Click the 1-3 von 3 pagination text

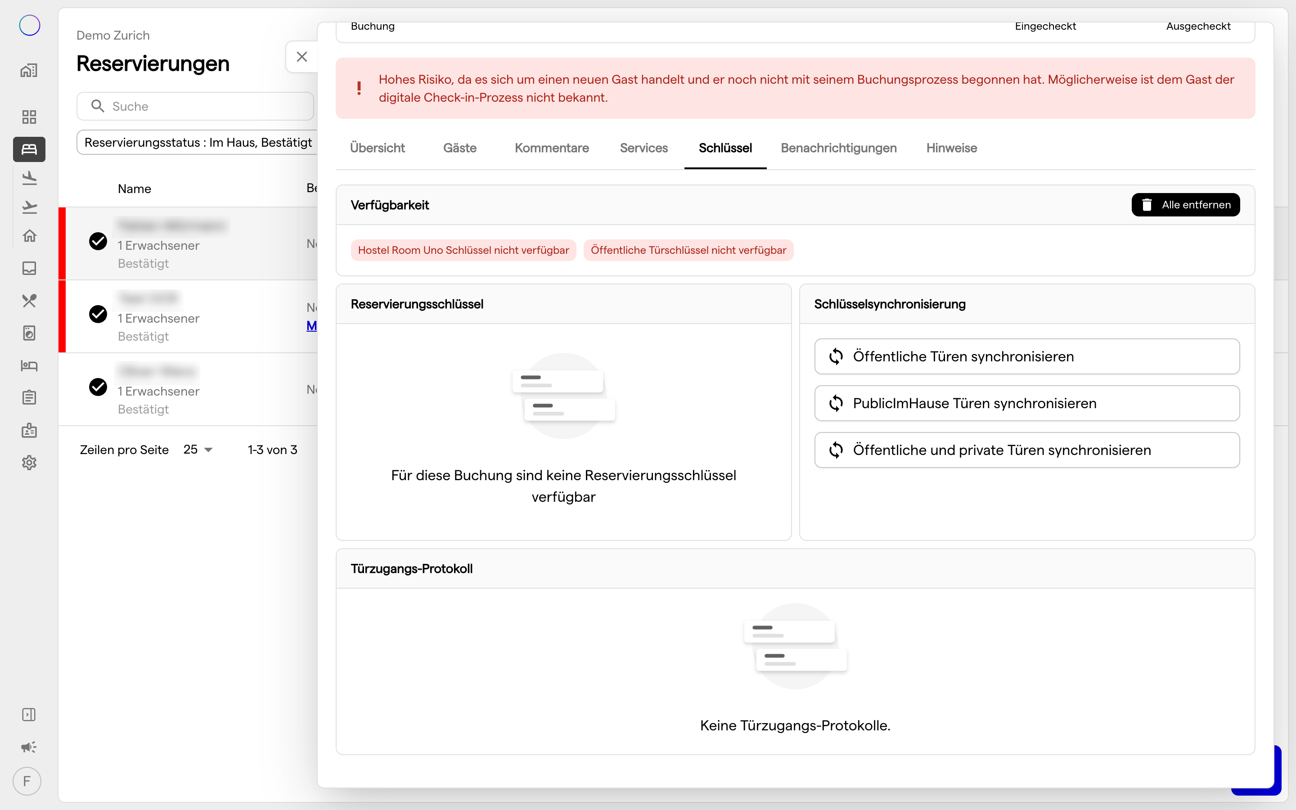(273, 450)
